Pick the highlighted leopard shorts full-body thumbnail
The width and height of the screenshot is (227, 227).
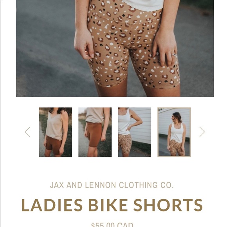point(174,132)
